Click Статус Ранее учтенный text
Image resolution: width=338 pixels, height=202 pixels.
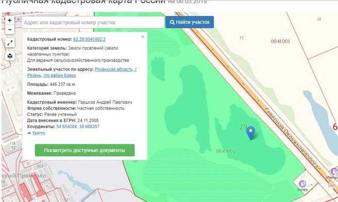[x=52, y=115]
